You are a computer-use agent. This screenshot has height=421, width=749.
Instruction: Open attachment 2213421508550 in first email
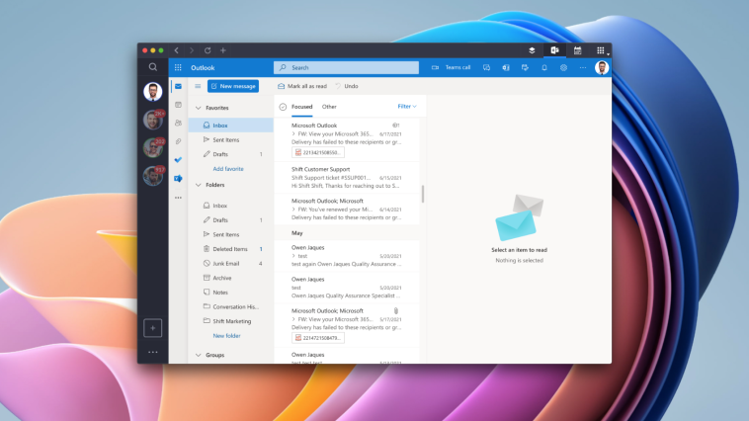pos(318,152)
